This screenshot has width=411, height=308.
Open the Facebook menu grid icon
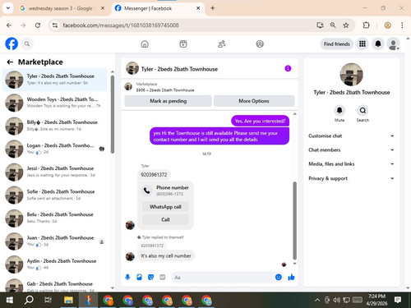tap(363, 44)
